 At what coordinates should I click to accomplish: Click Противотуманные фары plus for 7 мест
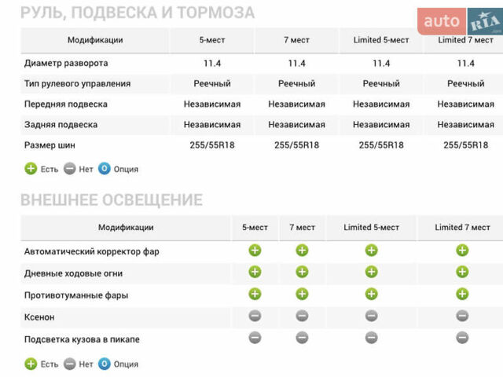pyautogui.click(x=302, y=294)
